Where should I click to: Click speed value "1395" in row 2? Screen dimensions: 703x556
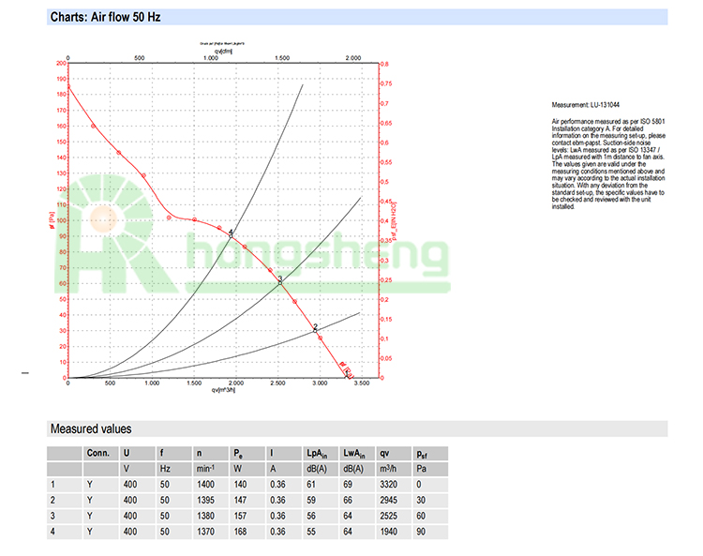point(205,500)
